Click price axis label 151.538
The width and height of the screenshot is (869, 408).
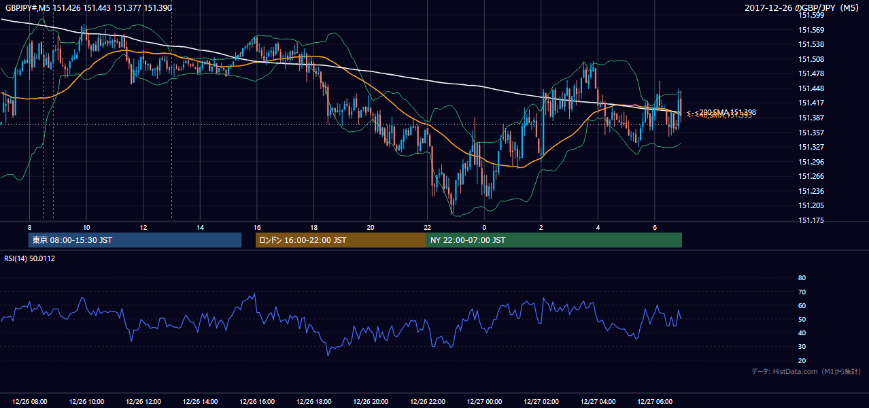[x=811, y=44]
